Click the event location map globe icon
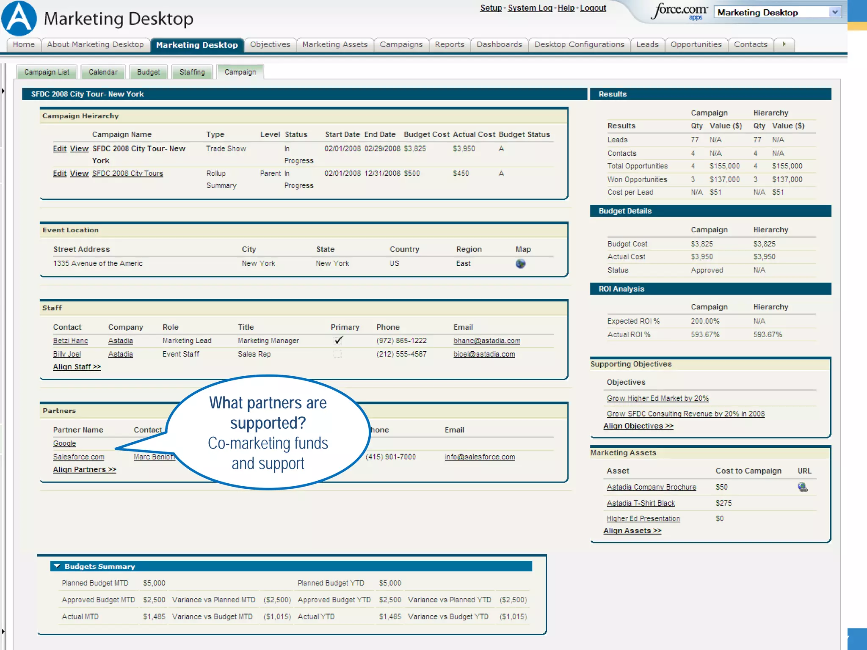Screen dimensions: 867x650 point(520,264)
